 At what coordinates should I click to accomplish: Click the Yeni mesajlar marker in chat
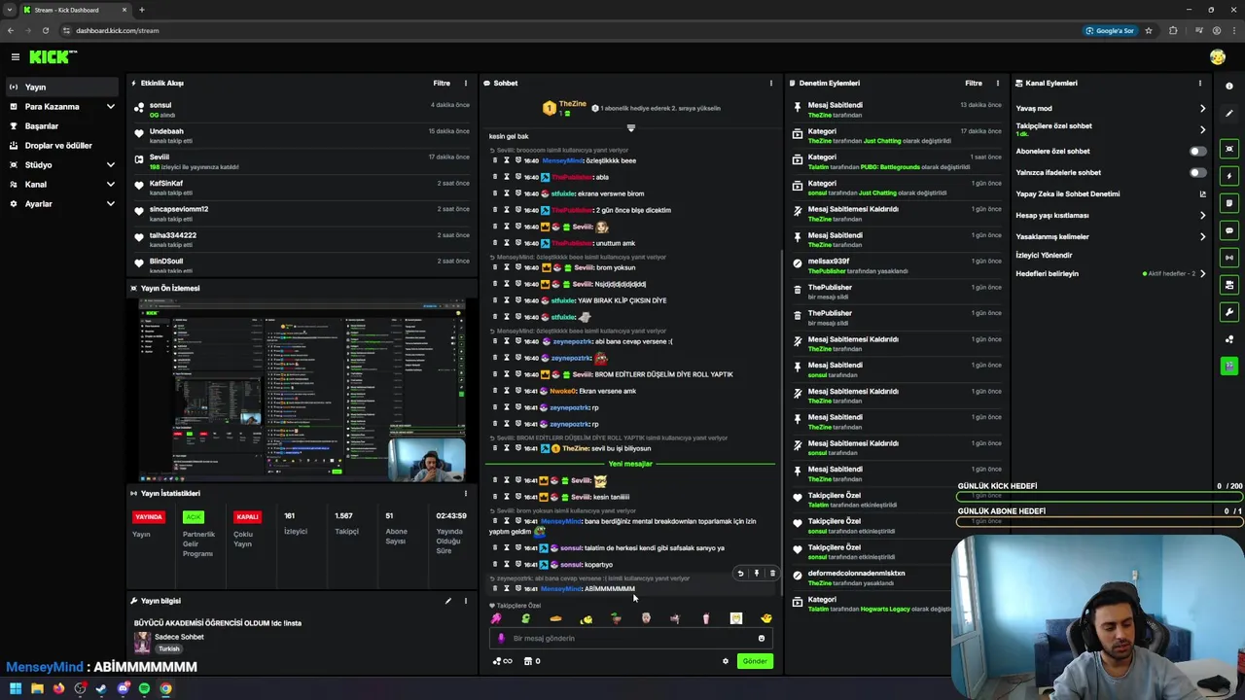(x=630, y=464)
